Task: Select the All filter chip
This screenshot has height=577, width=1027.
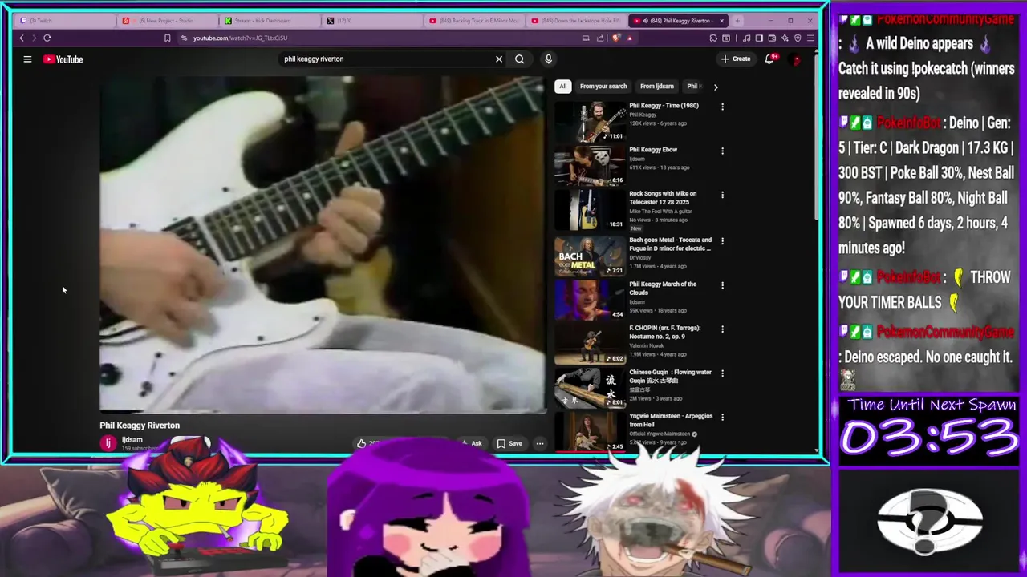Action: coord(562,87)
